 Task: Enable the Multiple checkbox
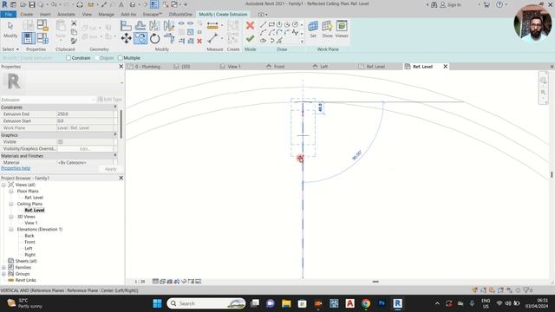(120, 58)
